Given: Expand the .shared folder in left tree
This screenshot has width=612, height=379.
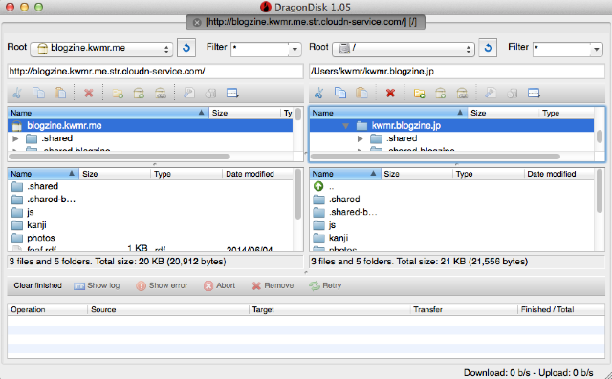Looking at the screenshot, I should point(15,138).
